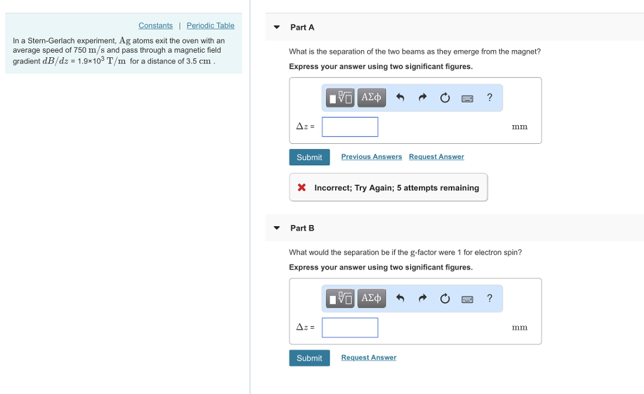This screenshot has height=394, width=644.
Task: View Previous Answers for Part A
Action: [371, 156]
